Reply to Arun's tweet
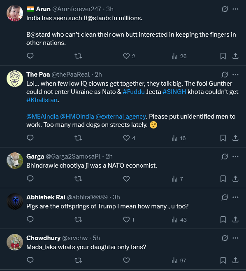Image resolution: width=246 pixels, height=271 pixels. click(30, 56)
